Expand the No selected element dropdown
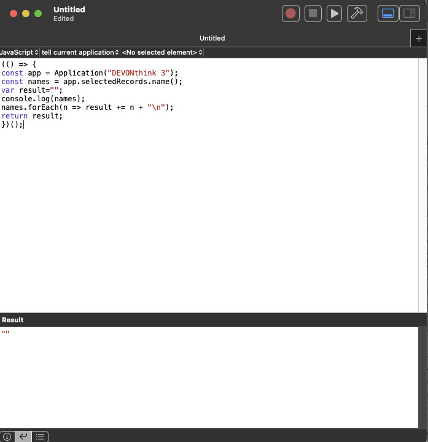Image resolution: width=428 pixels, height=442 pixels. click(162, 53)
